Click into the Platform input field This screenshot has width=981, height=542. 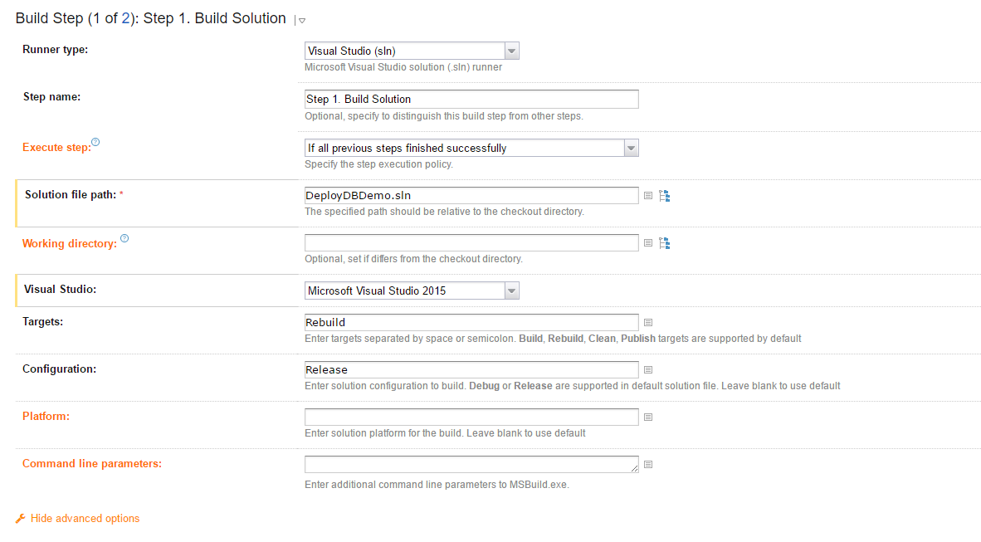click(471, 417)
